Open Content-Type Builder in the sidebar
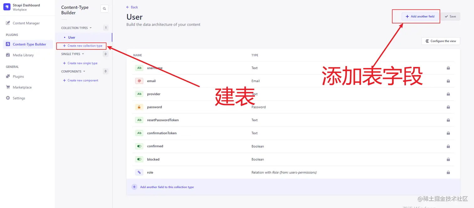 coord(28,44)
